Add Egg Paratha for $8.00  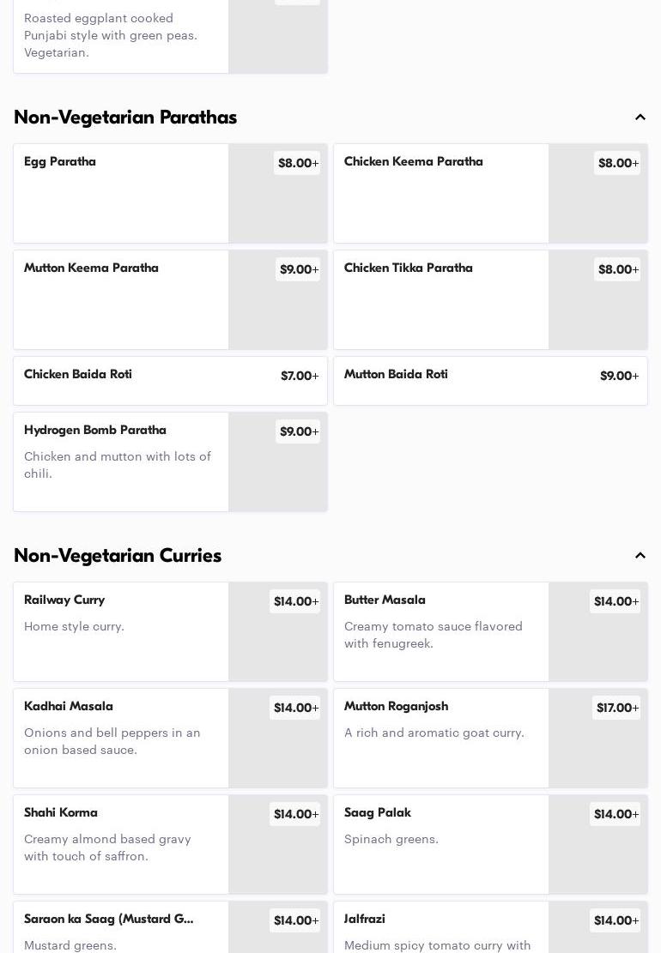[x=297, y=163]
